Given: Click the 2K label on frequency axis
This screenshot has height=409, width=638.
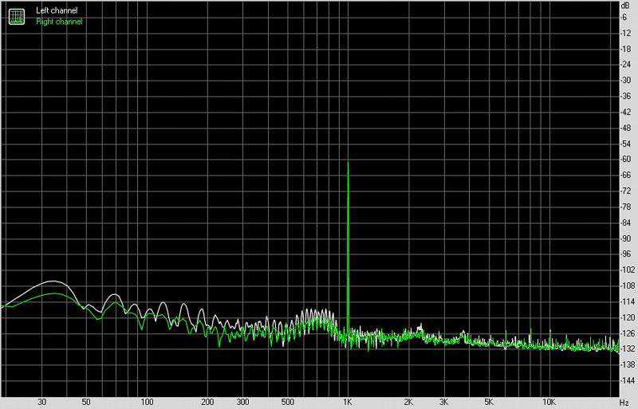Looking at the screenshot, I should point(408,401).
